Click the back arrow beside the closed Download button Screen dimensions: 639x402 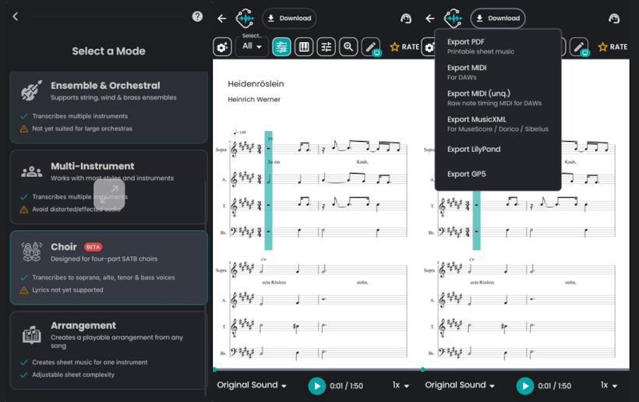pos(221,19)
